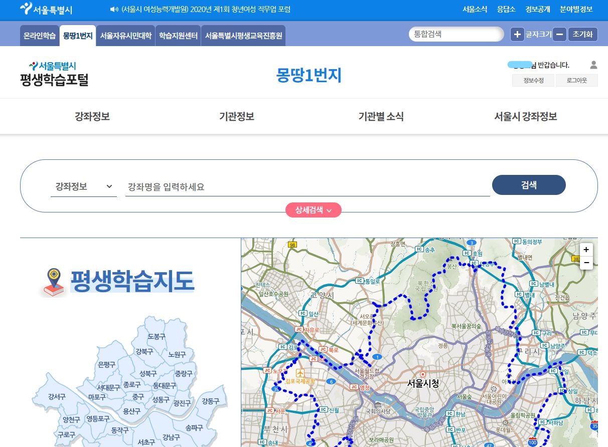Click the 평생학습포털 logo
This screenshot has width=608, height=447.
(x=54, y=74)
